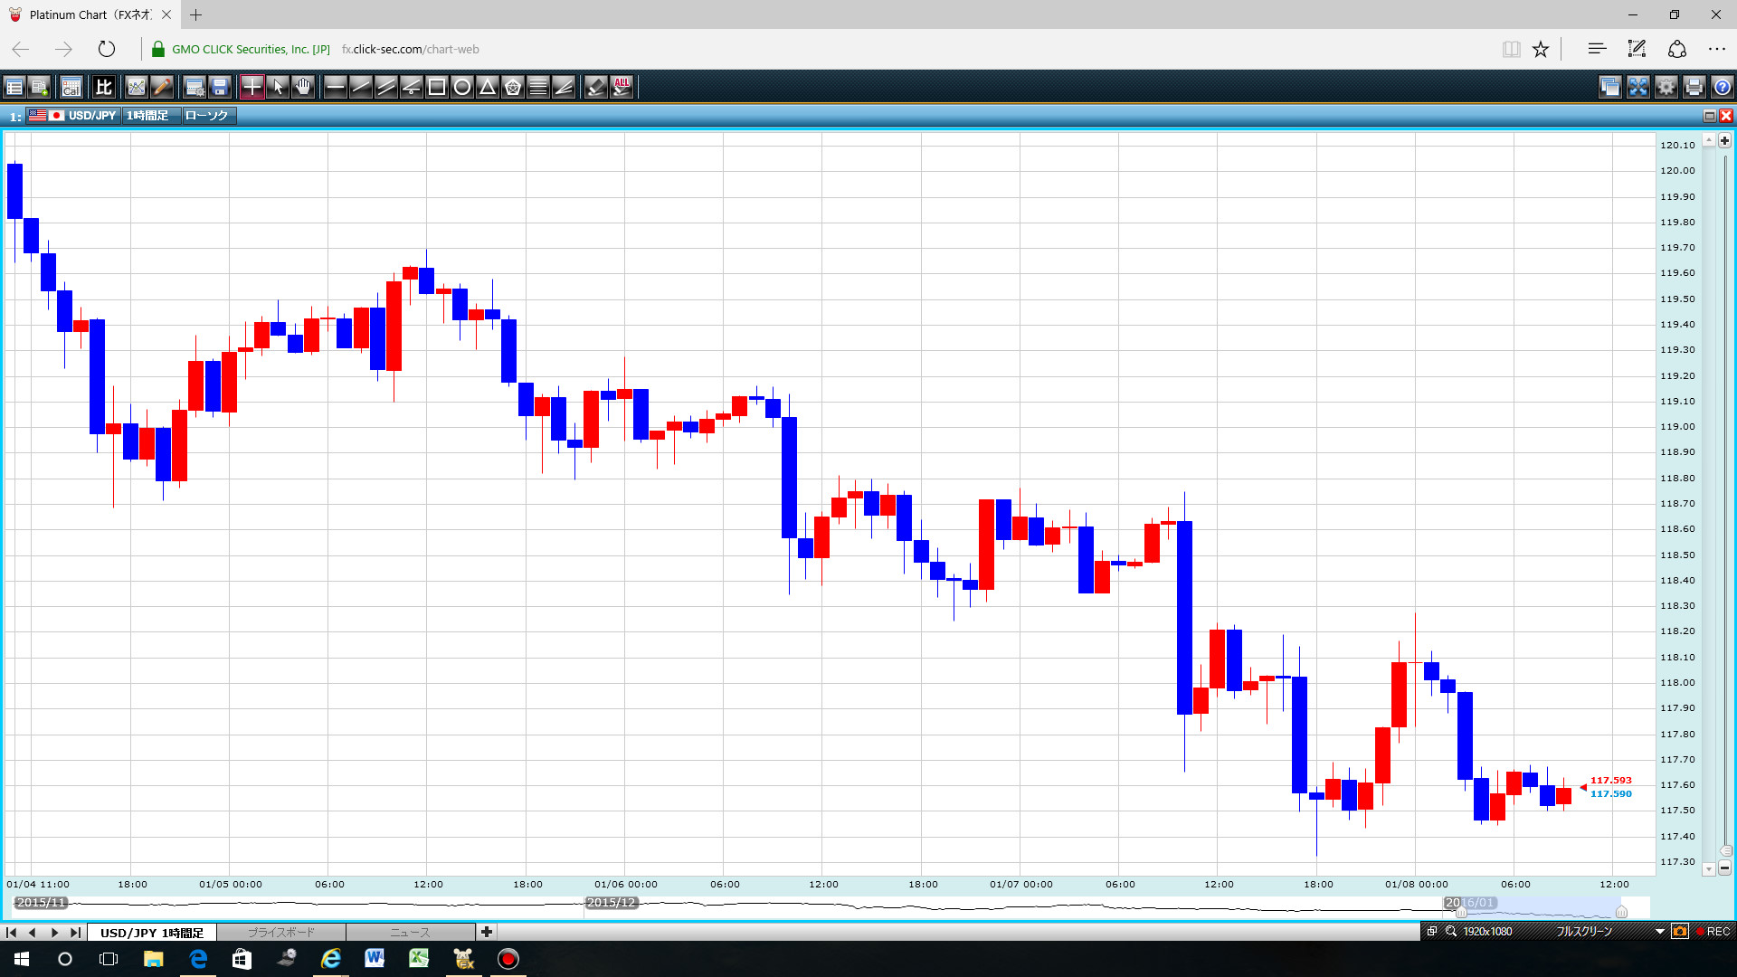Switch to the ニュース tab
The image size is (1737, 977).
pos(410,932)
